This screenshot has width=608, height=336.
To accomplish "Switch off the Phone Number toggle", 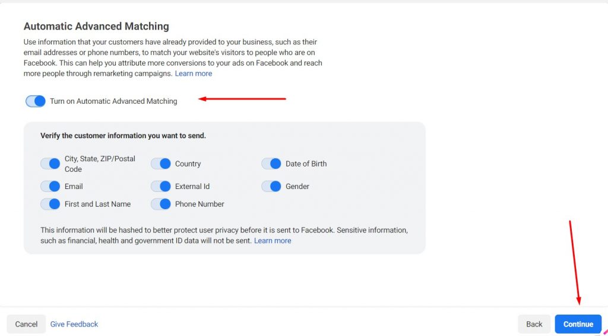I will [161, 204].
